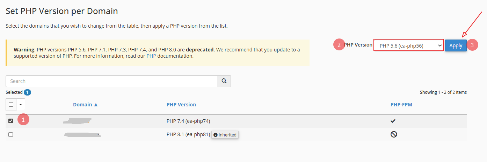The width and height of the screenshot is (487, 162).
Task: Click the PHP-FPM checkmark icon in first row
Action: [x=393, y=121]
